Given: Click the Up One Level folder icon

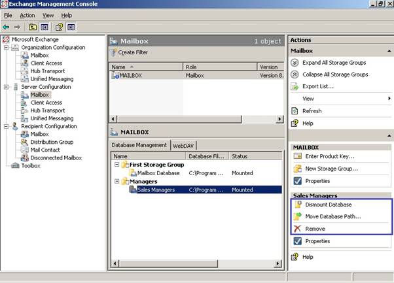Looking at the screenshot, I should pyautogui.click(x=33, y=27).
